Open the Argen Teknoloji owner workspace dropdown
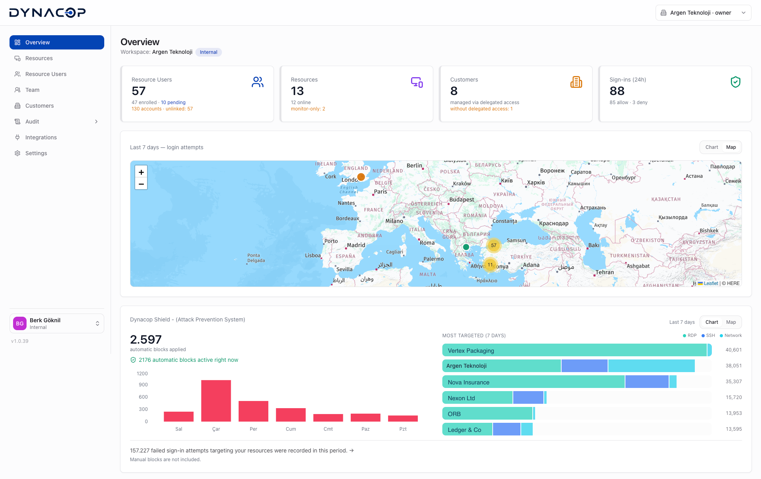The width and height of the screenshot is (761, 479). tap(703, 13)
